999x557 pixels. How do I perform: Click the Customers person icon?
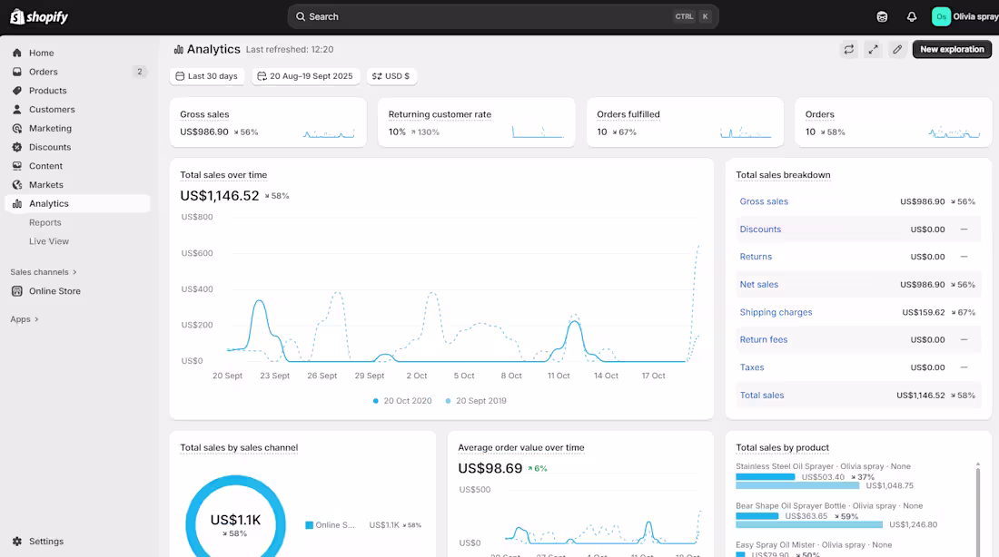17,110
